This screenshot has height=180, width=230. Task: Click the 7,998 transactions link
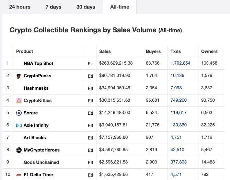176,88
